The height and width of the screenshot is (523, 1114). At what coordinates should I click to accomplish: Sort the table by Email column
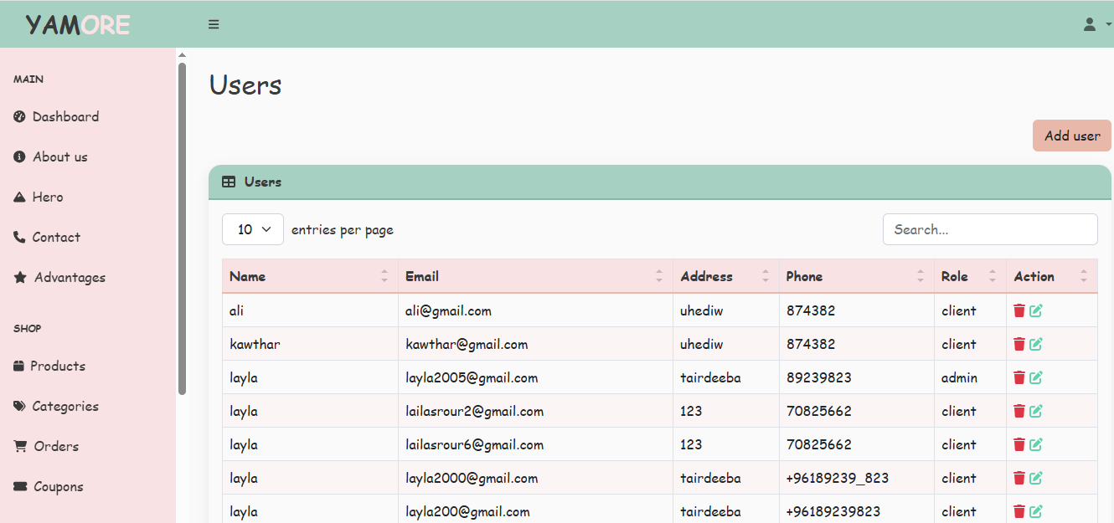(x=659, y=276)
